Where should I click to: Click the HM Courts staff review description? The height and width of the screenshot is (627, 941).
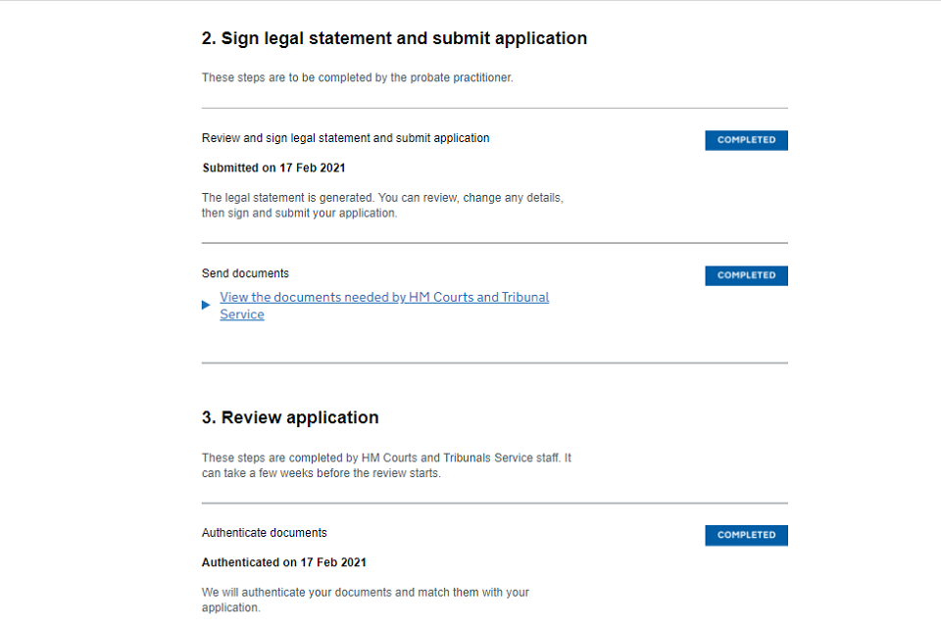tap(386, 465)
